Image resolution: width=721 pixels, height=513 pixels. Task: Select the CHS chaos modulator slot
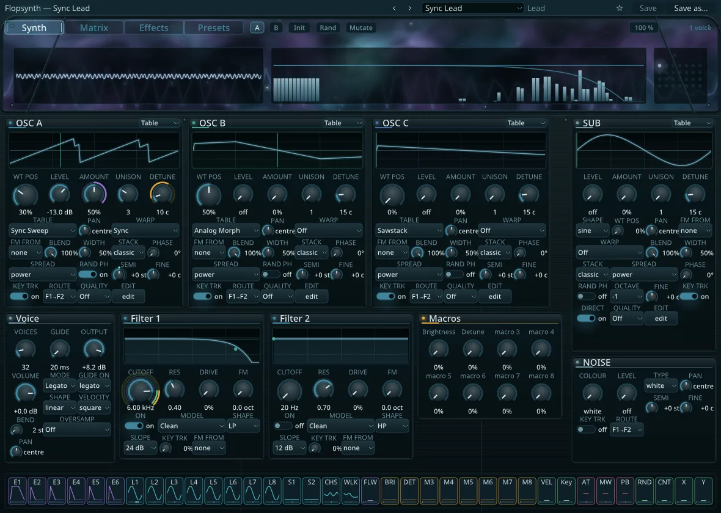331,490
